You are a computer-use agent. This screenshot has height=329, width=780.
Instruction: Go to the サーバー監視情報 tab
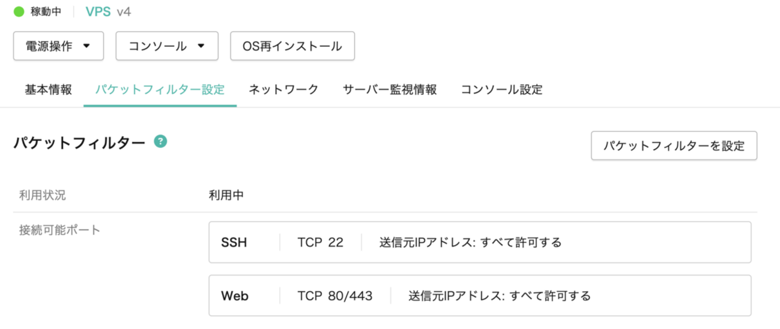point(390,90)
